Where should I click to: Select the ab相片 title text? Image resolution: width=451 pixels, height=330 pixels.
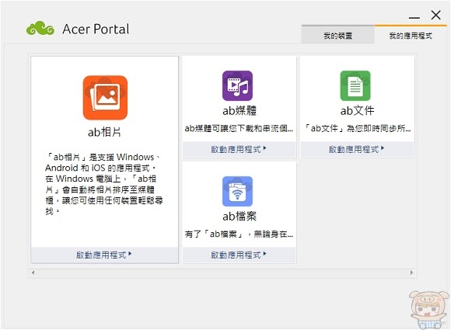click(104, 132)
